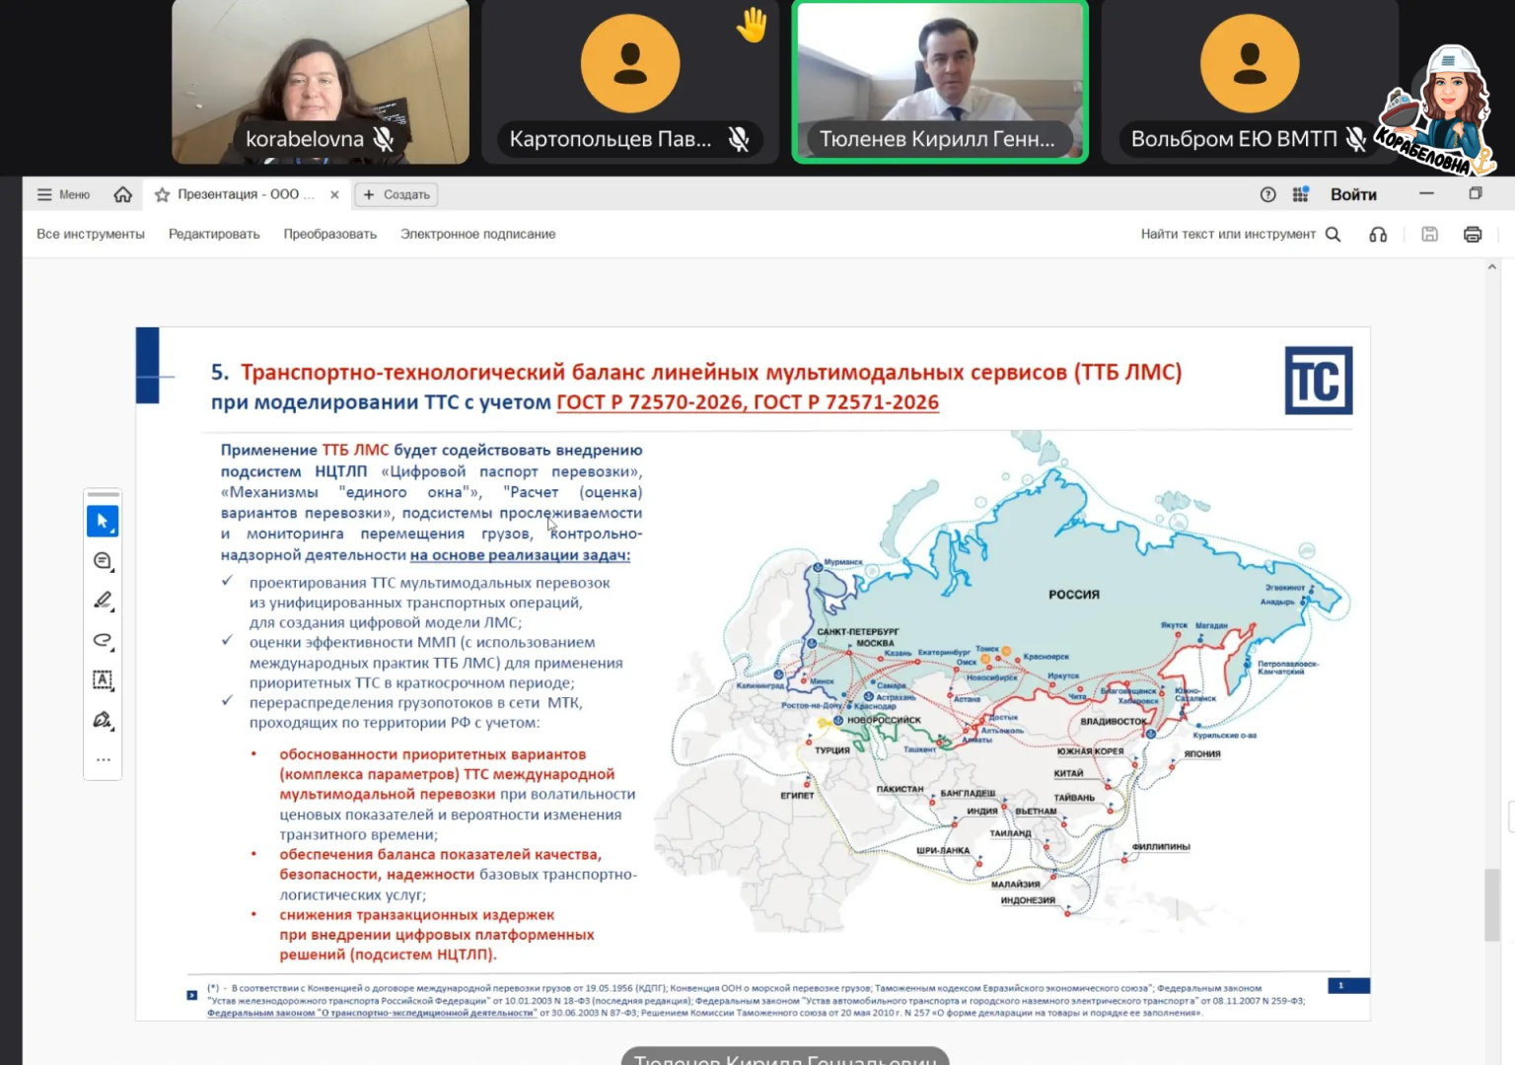Click the save diskette icon
Viewport: 1515px width, 1065px height.
coord(1429,234)
